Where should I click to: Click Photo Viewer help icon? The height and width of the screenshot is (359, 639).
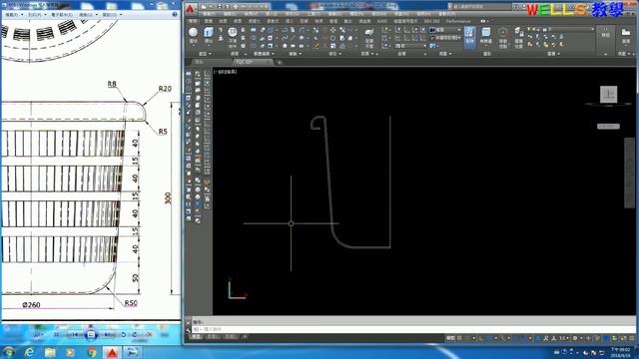[175, 14]
